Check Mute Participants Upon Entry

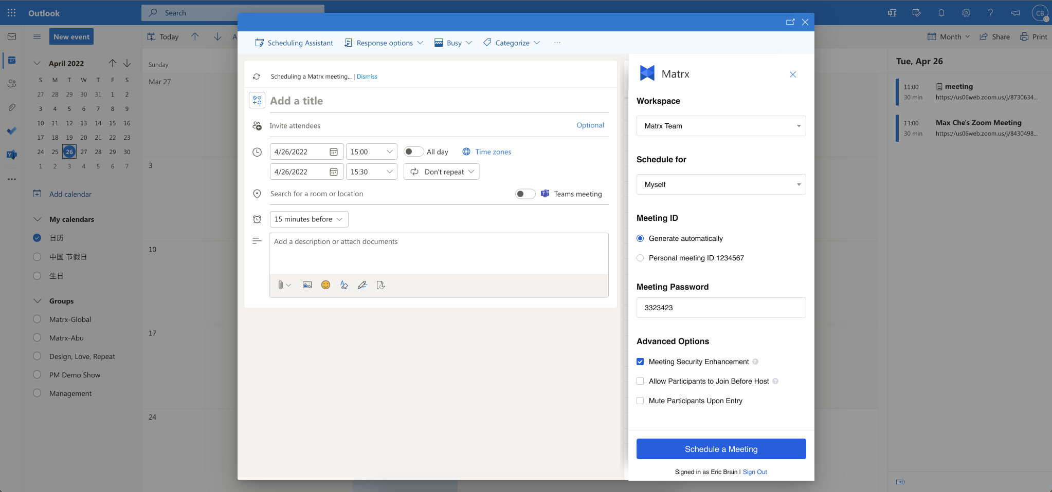[x=640, y=401]
